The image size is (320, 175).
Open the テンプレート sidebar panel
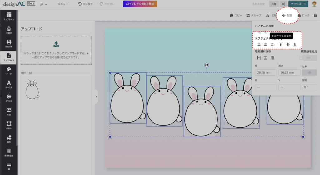[x=9, y=16]
